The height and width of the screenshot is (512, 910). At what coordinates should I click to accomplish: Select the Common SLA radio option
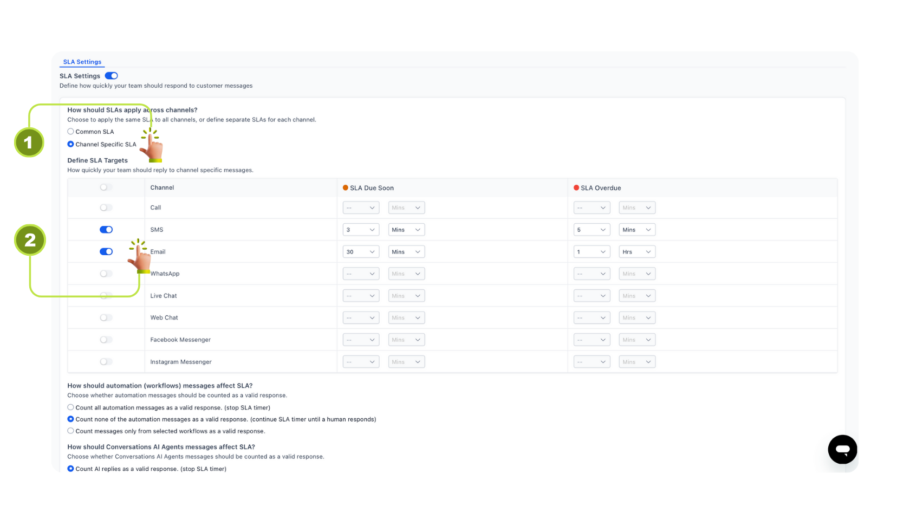(x=70, y=132)
